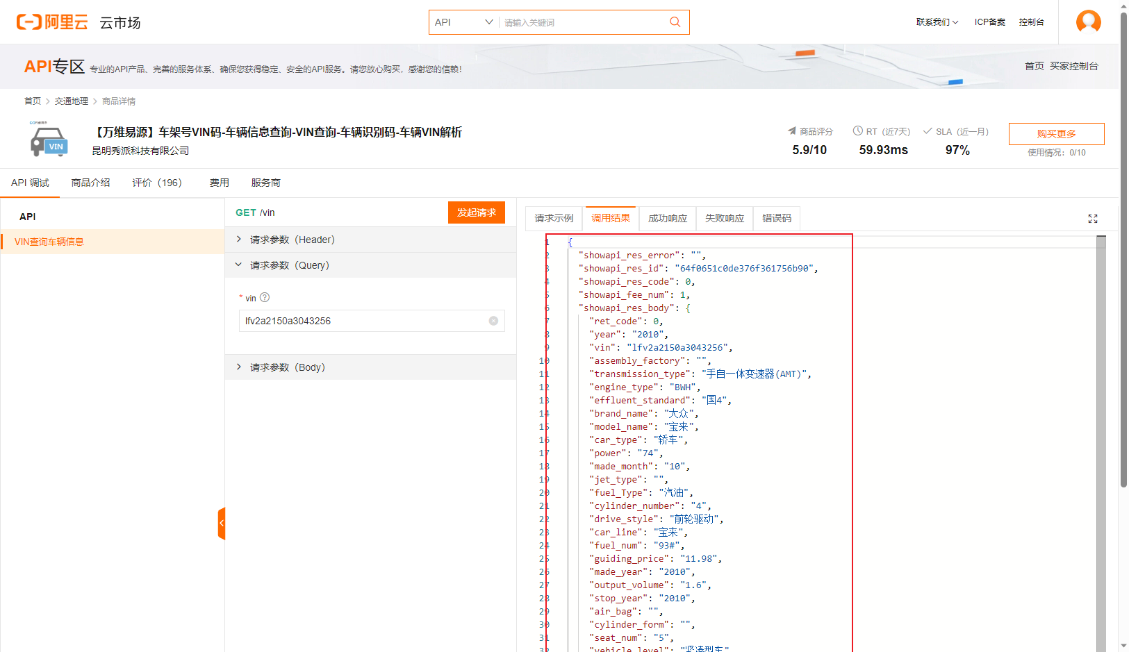Click the JSON result panel scrollbar
Screen dimensions: 1129x652
tap(1101, 443)
